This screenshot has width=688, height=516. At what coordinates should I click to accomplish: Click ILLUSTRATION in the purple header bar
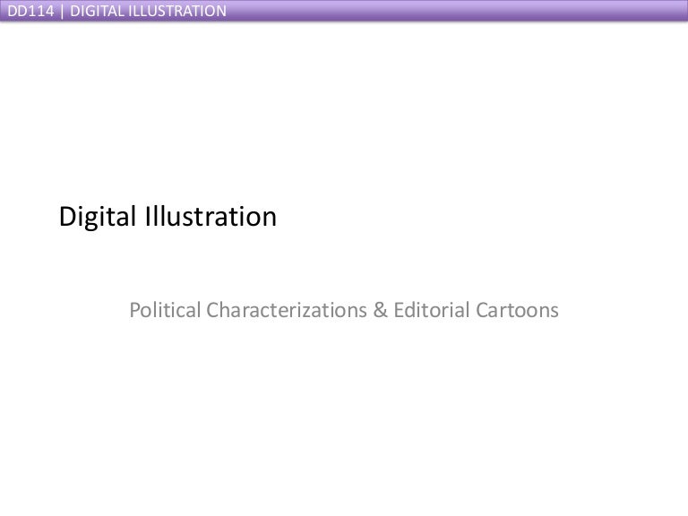(175, 11)
